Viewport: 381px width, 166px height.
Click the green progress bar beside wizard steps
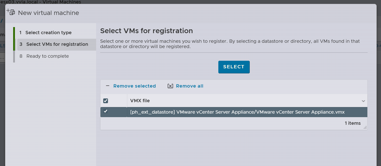click(14, 38)
